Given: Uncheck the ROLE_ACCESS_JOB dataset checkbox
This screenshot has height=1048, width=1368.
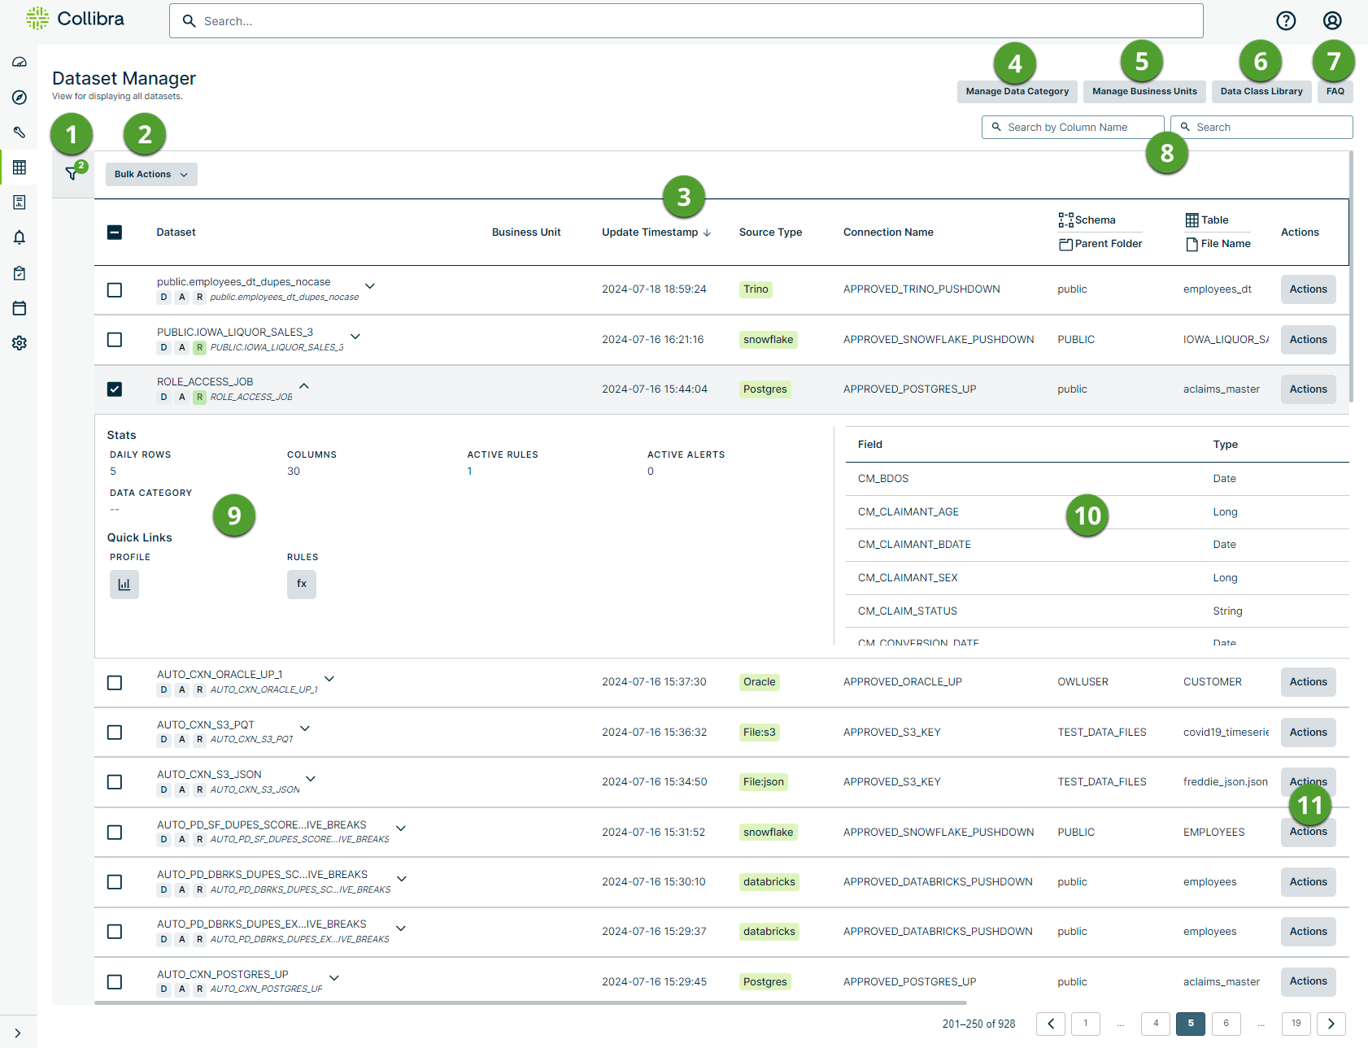Looking at the screenshot, I should [115, 389].
